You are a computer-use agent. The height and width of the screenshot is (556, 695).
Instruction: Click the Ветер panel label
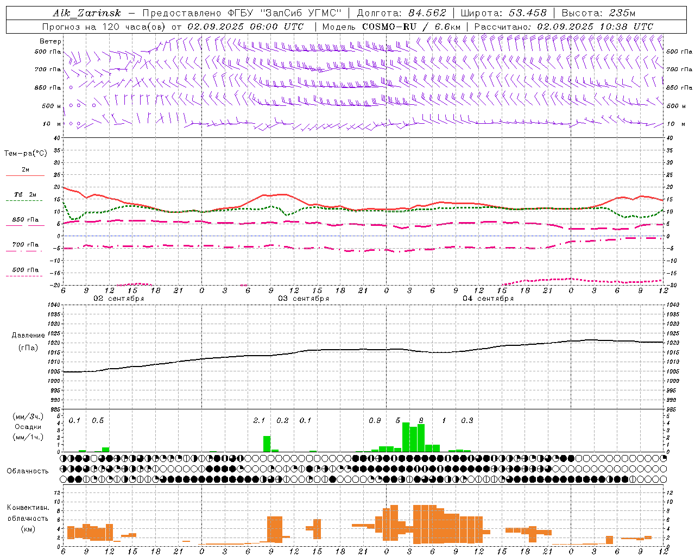[50, 41]
